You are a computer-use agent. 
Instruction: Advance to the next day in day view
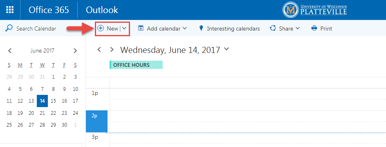[x=112, y=50]
